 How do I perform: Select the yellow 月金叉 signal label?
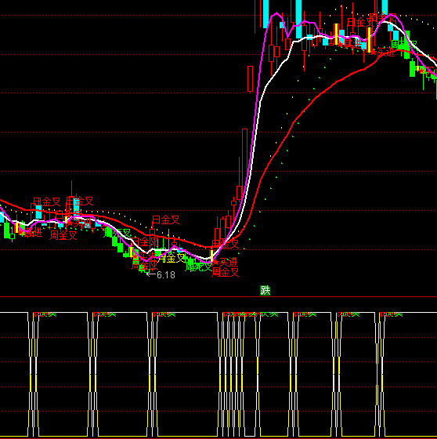click(172, 258)
